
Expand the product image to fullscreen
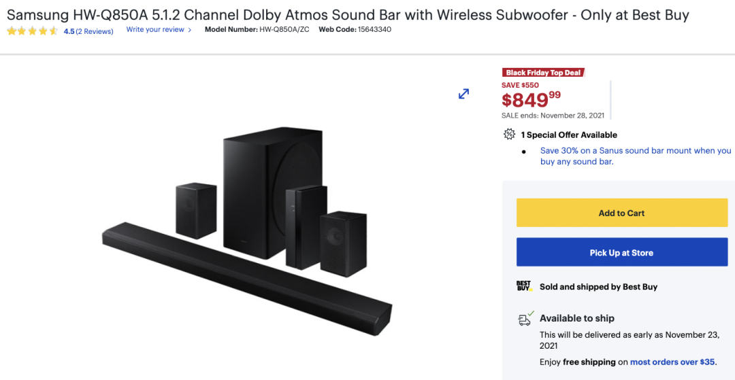pyautogui.click(x=463, y=94)
